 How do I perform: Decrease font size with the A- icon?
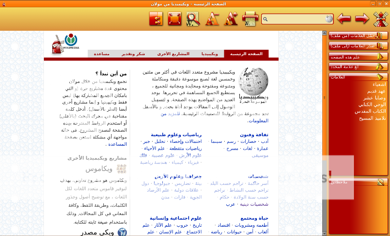click(x=212, y=19)
